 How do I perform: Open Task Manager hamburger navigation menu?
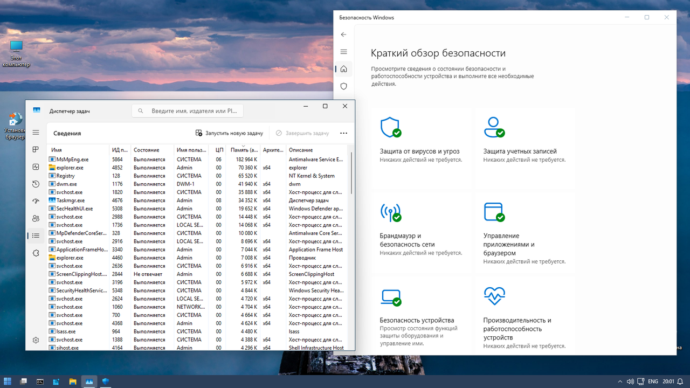point(36,133)
